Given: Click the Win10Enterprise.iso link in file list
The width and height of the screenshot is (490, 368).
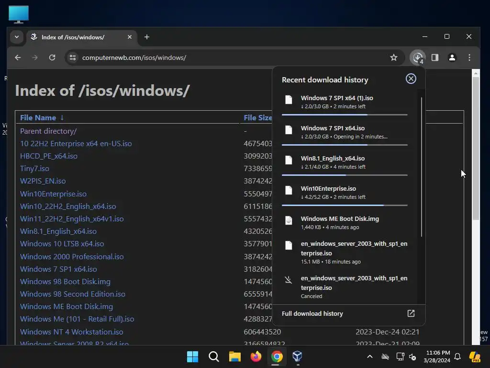Looking at the screenshot, I should click(53, 194).
